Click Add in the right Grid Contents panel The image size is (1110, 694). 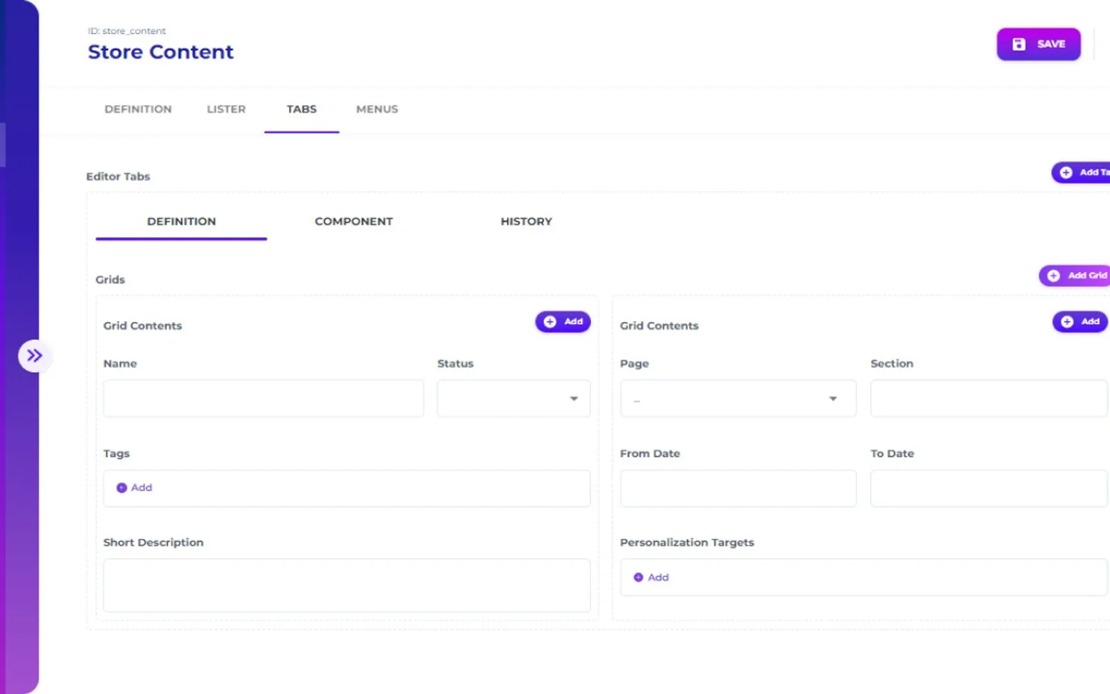1080,321
